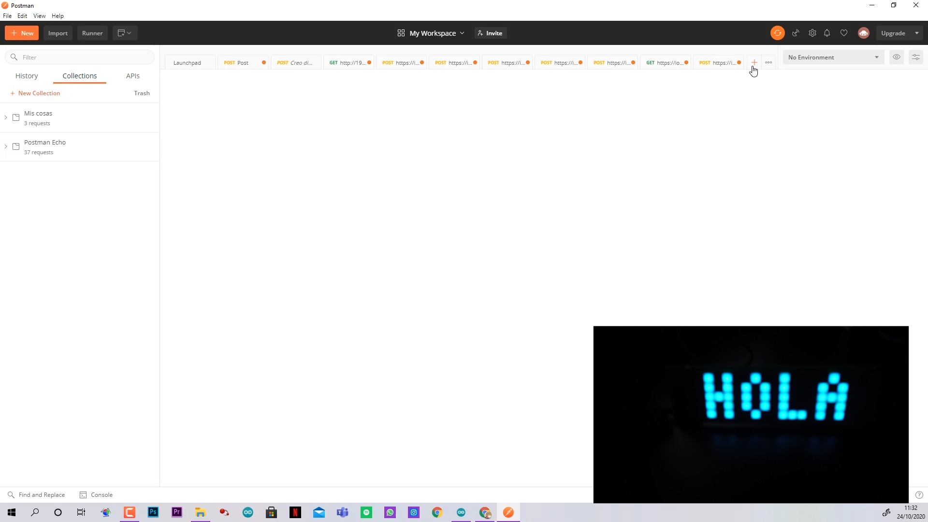Open the taskbar clock and date
This screenshot has width=928, height=522.
point(911,512)
